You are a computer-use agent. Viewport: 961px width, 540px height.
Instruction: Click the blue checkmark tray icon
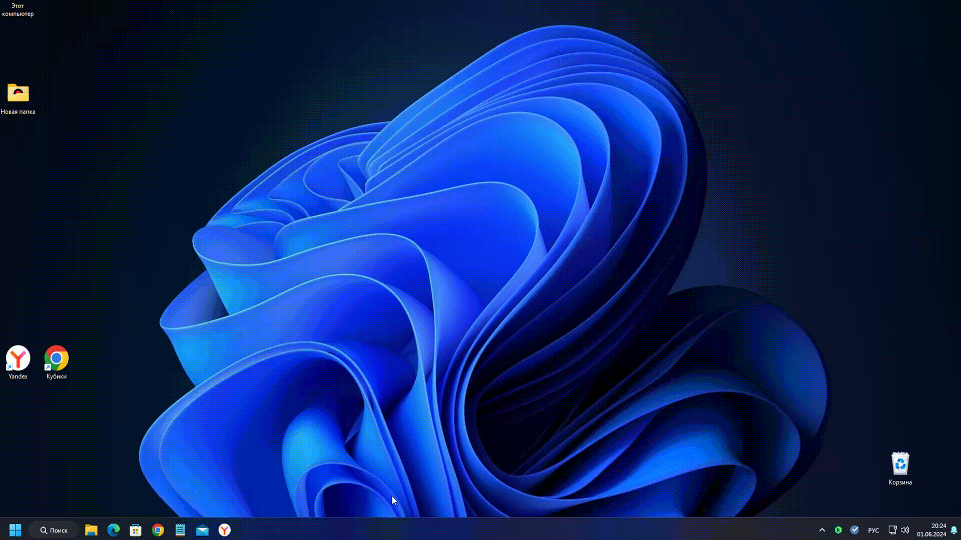click(x=854, y=530)
